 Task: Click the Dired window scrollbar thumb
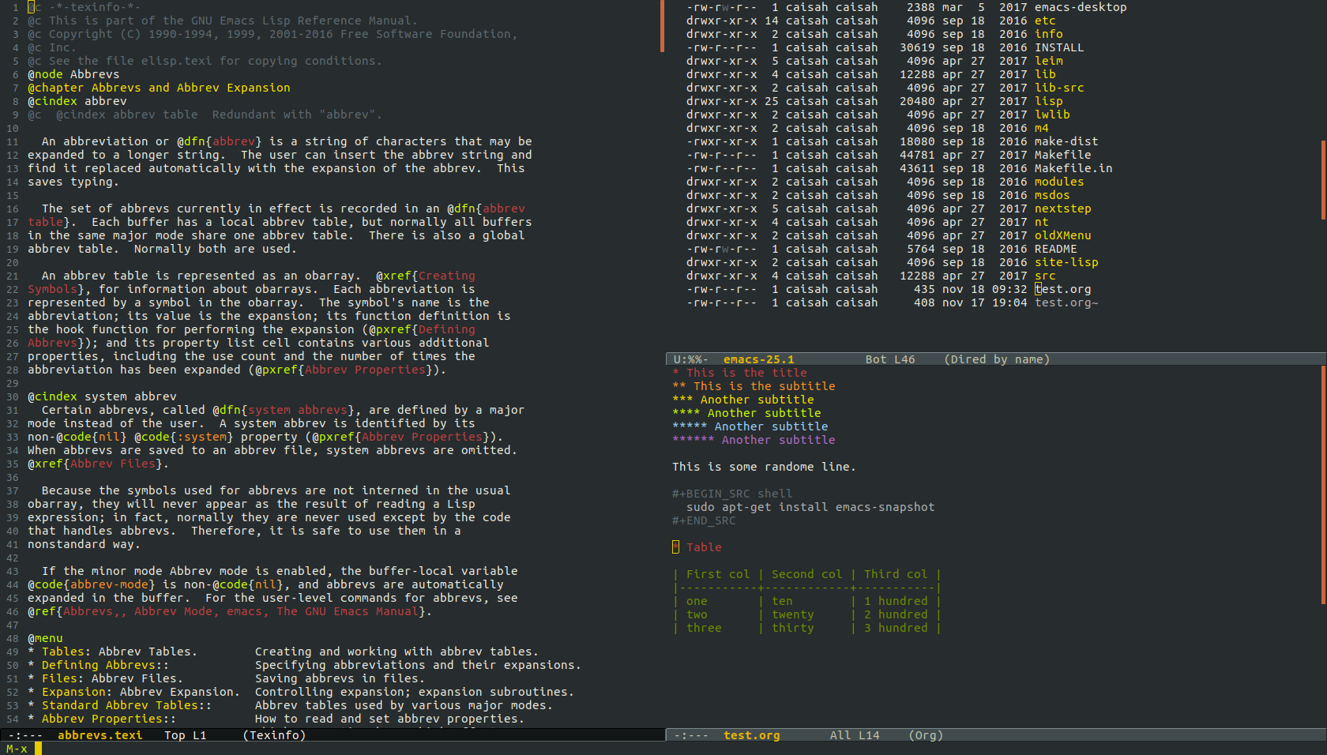pos(1324,179)
